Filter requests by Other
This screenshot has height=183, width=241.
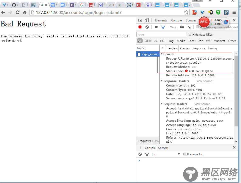[232, 41]
